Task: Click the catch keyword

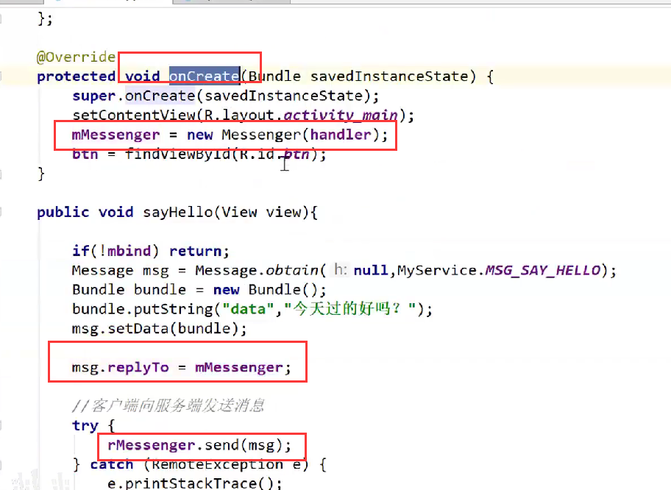Action: tap(112, 465)
